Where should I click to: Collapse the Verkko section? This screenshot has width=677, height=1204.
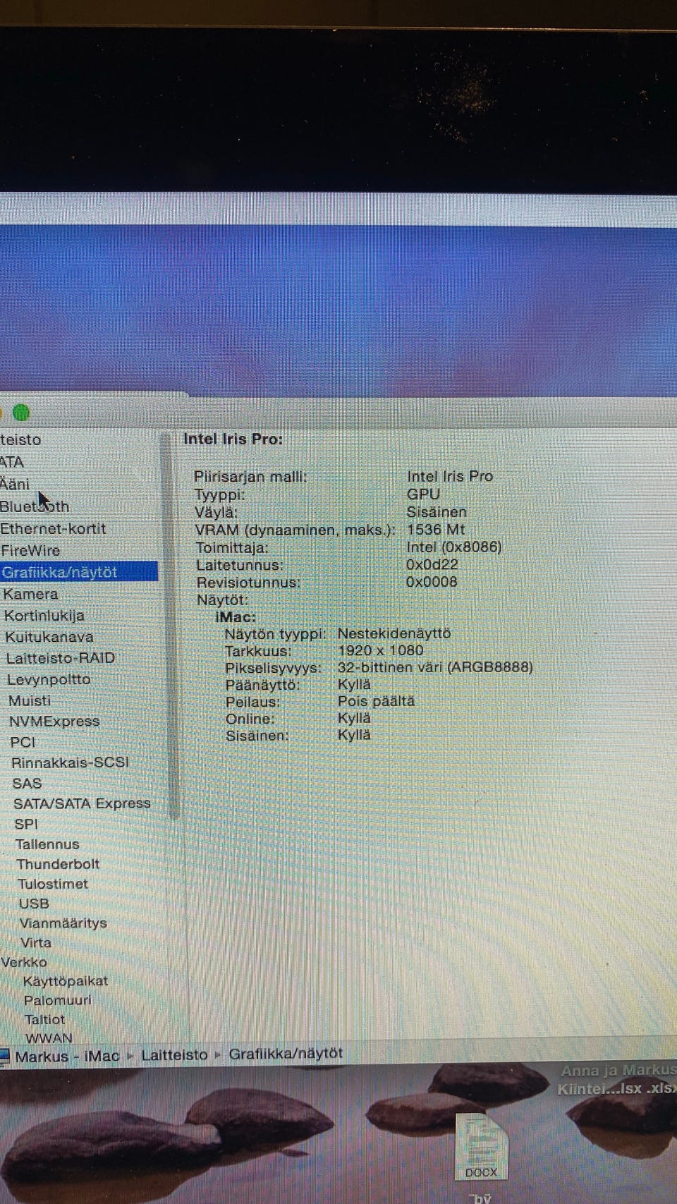[24, 962]
